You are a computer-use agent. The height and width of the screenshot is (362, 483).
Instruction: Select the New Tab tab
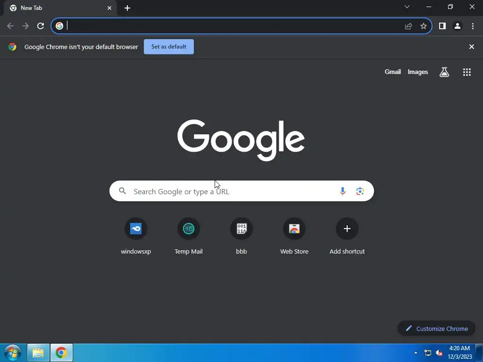tap(60, 8)
